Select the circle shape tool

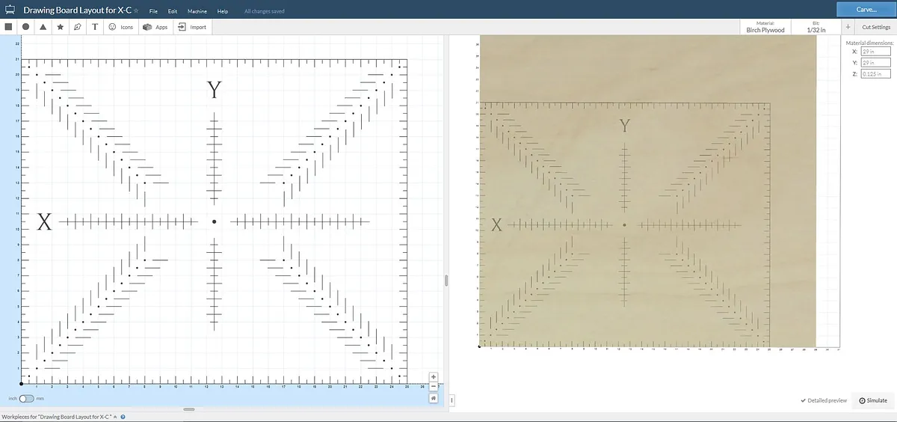pos(25,26)
